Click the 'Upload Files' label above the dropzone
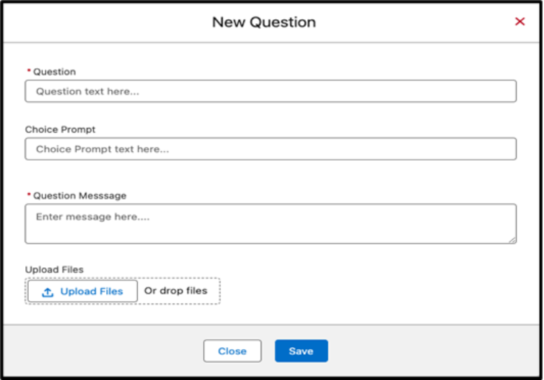 (54, 270)
